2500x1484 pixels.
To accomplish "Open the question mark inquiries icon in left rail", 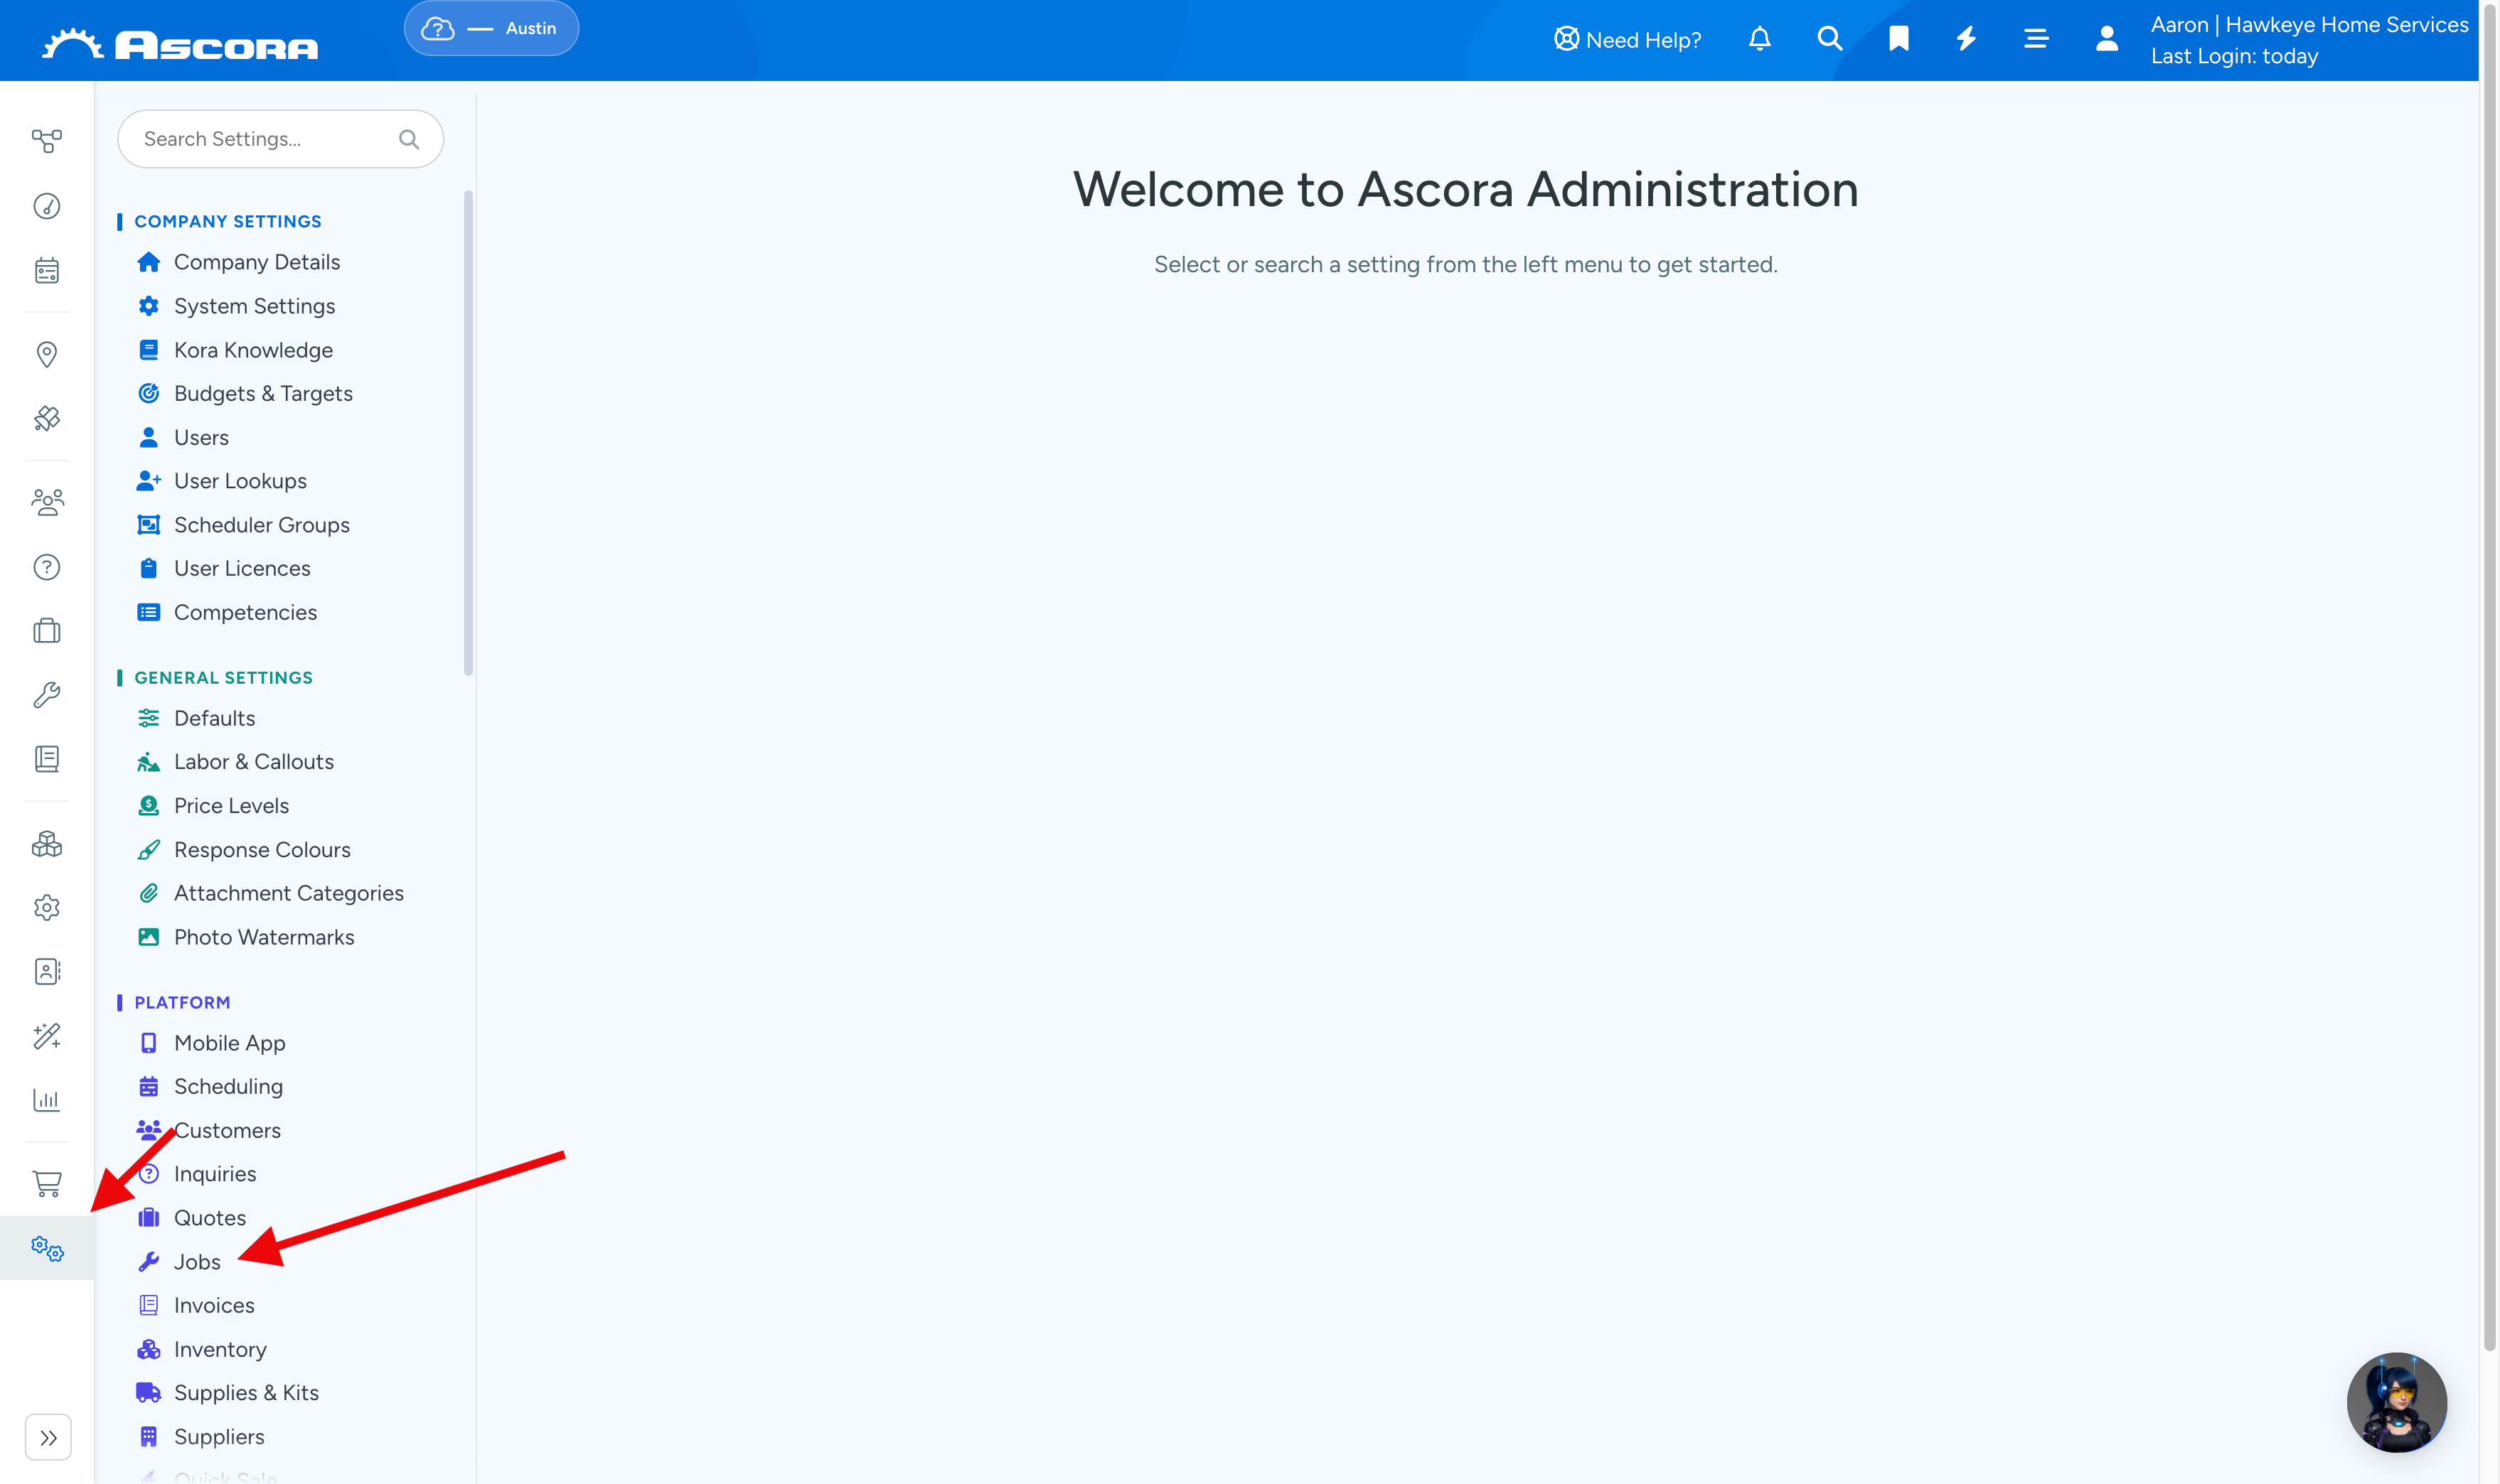I will [x=47, y=567].
